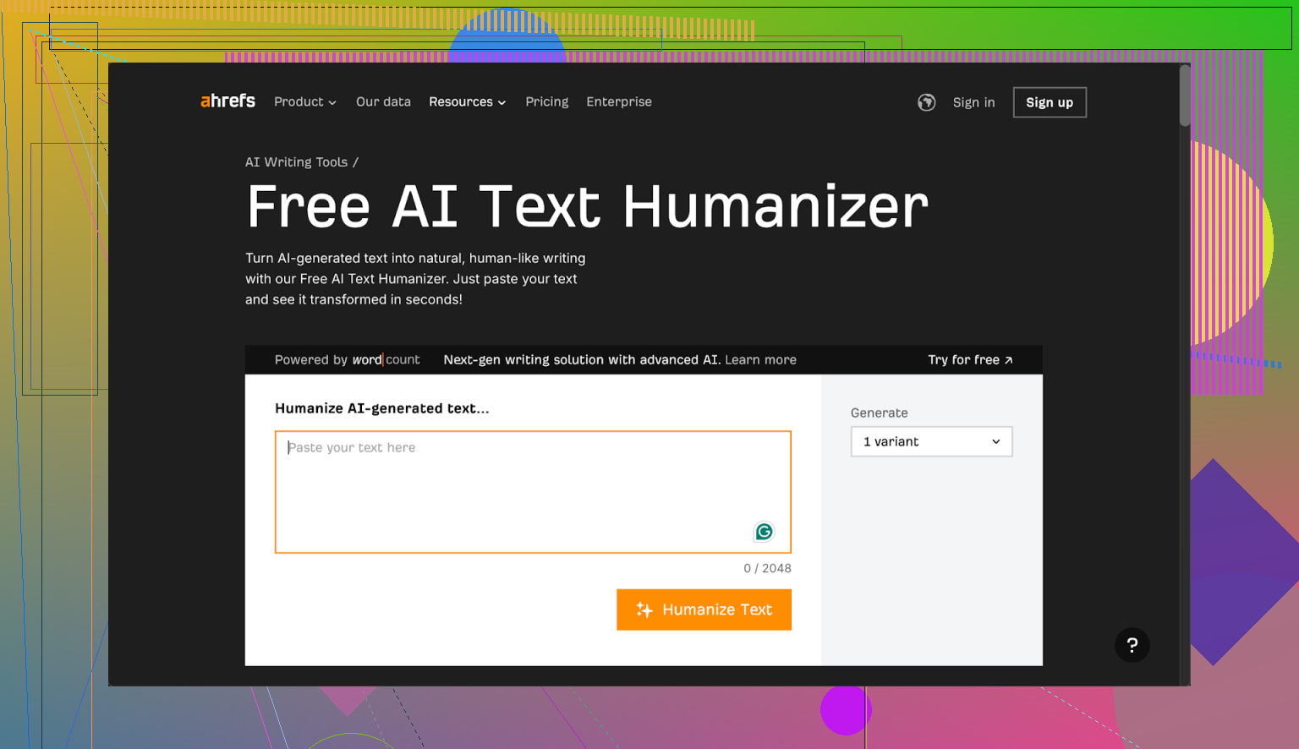Image resolution: width=1299 pixels, height=749 pixels.
Task: Click Try for free link
Action: click(970, 359)
